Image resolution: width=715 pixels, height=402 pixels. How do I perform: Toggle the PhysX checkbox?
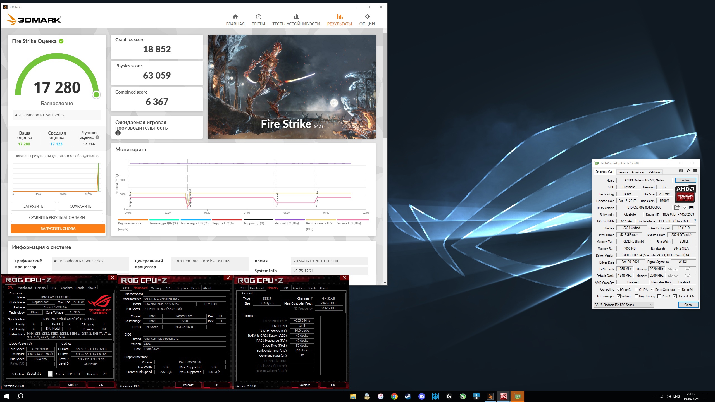tap(659, 296)
